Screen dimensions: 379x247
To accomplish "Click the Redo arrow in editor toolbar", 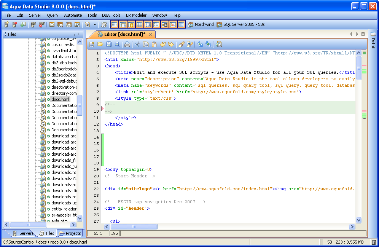I will pyautogui.click(x=171, y=45).
